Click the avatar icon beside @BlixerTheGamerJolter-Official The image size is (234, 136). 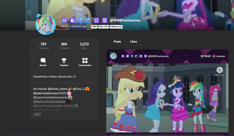(76, 106)
